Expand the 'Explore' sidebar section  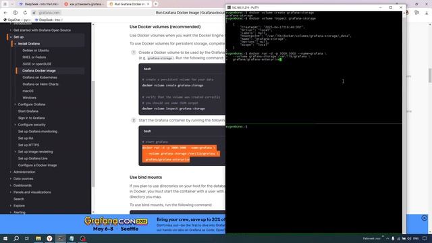pyautogui.click(x=11, y=206)
